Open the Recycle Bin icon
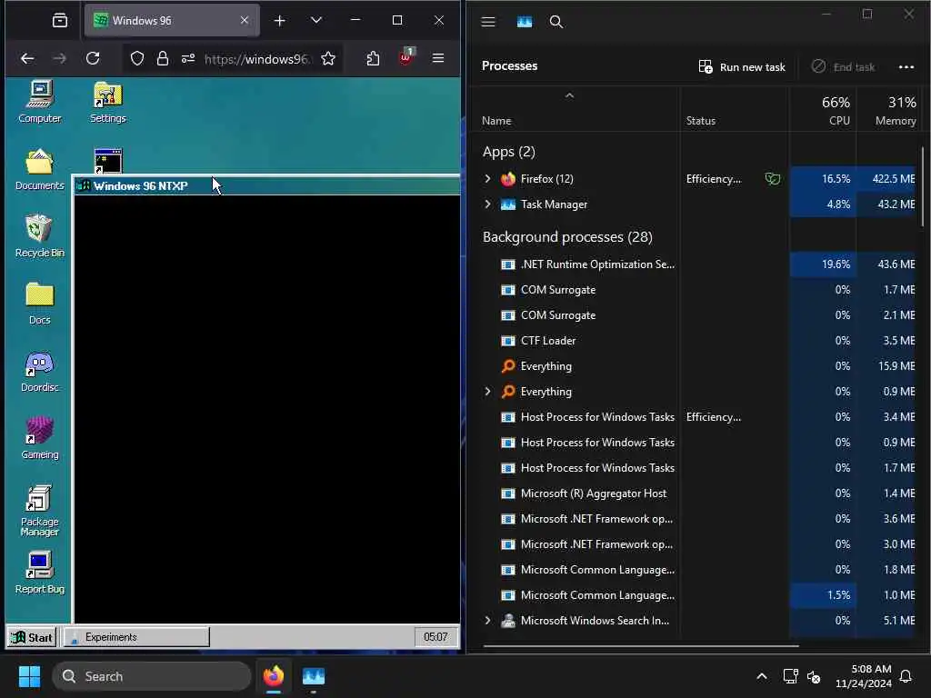The image size is (931, 698). click(x=40, y=236)
